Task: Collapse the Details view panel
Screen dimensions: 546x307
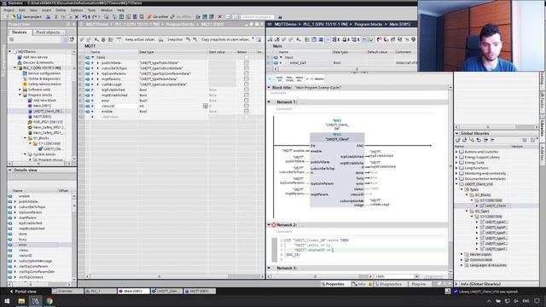Action: pyautogui.click(x=10, y=170)
